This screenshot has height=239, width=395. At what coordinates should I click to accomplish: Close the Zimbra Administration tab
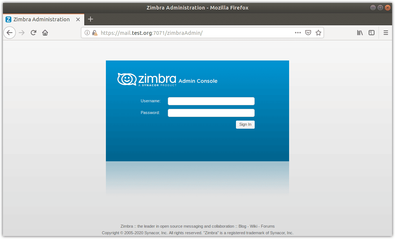tap(78, 19)
